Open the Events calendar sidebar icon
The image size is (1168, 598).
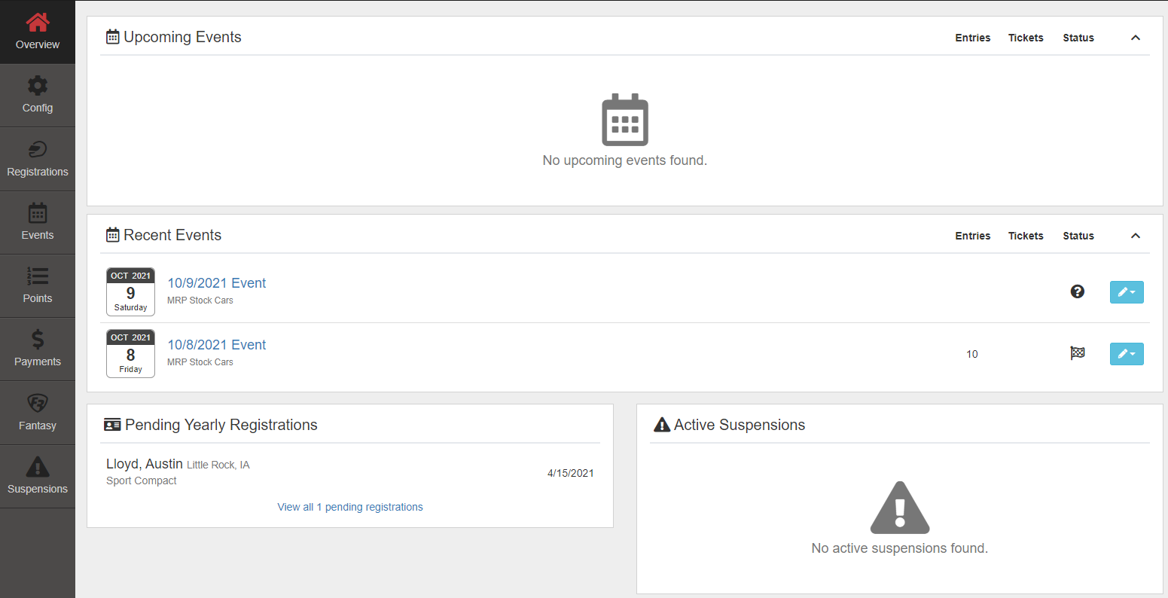tap(37, 213)
